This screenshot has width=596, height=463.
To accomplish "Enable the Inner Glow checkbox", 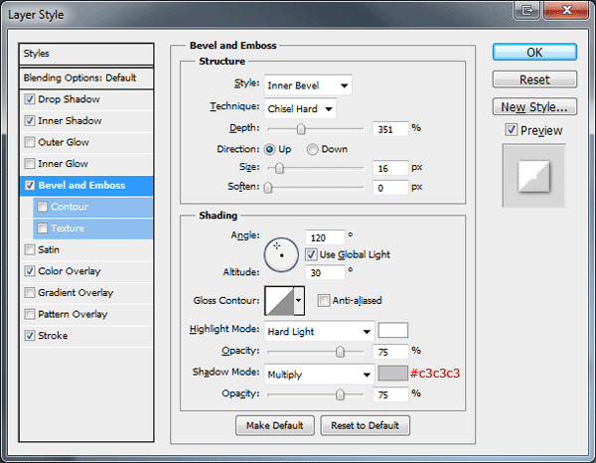I will tap(29, 164).
